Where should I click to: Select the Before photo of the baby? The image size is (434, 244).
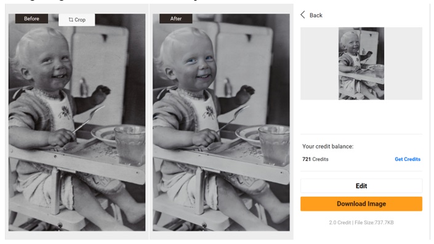[77, 122]
